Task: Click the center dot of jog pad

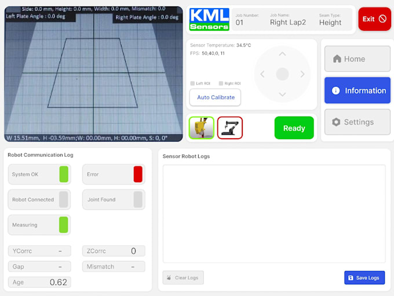Action: [282, 74]
